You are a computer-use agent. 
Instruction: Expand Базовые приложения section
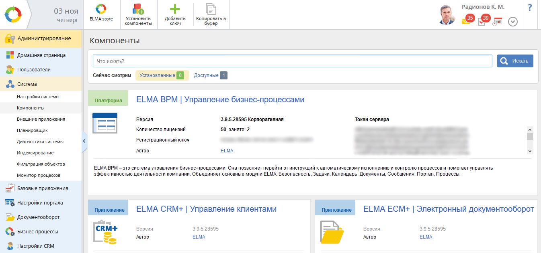[43, 188]
